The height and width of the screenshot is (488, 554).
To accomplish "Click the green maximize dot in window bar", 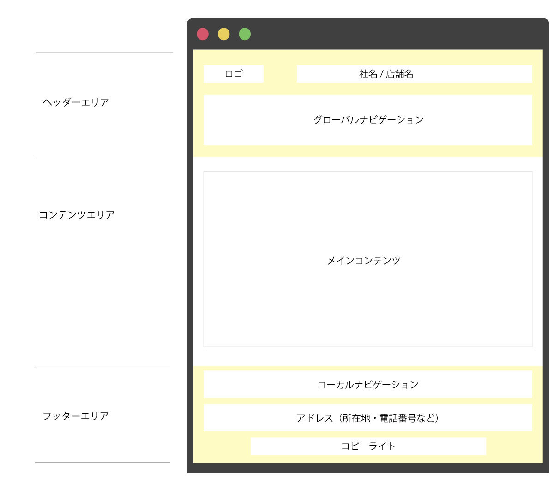I will (245, 34).
